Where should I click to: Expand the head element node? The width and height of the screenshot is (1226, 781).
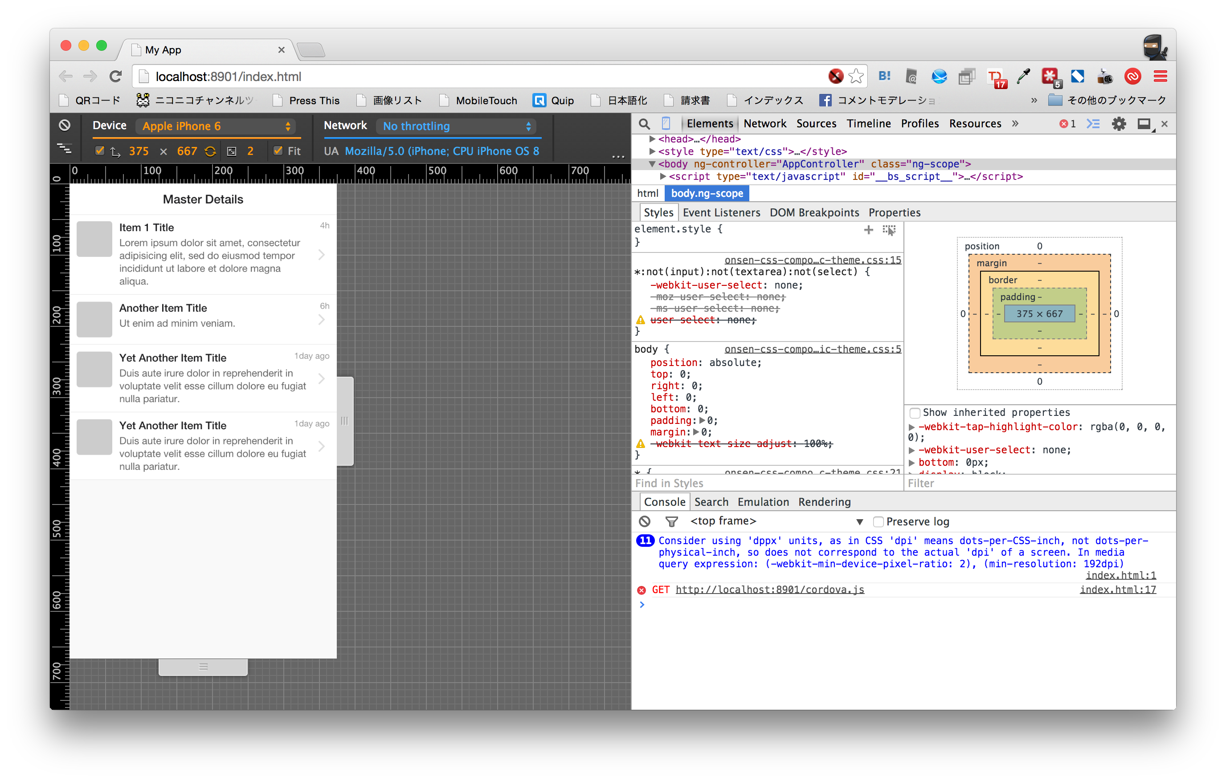[652, 139]
